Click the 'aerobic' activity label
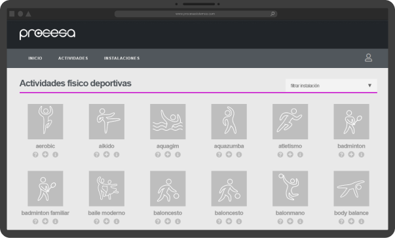 [x=45, y=146]
